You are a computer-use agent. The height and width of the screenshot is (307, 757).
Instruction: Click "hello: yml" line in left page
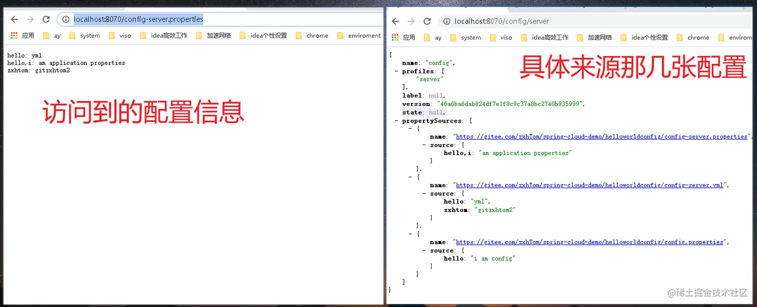(25, 55)
